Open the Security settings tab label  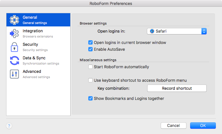[x=30, y=44]
